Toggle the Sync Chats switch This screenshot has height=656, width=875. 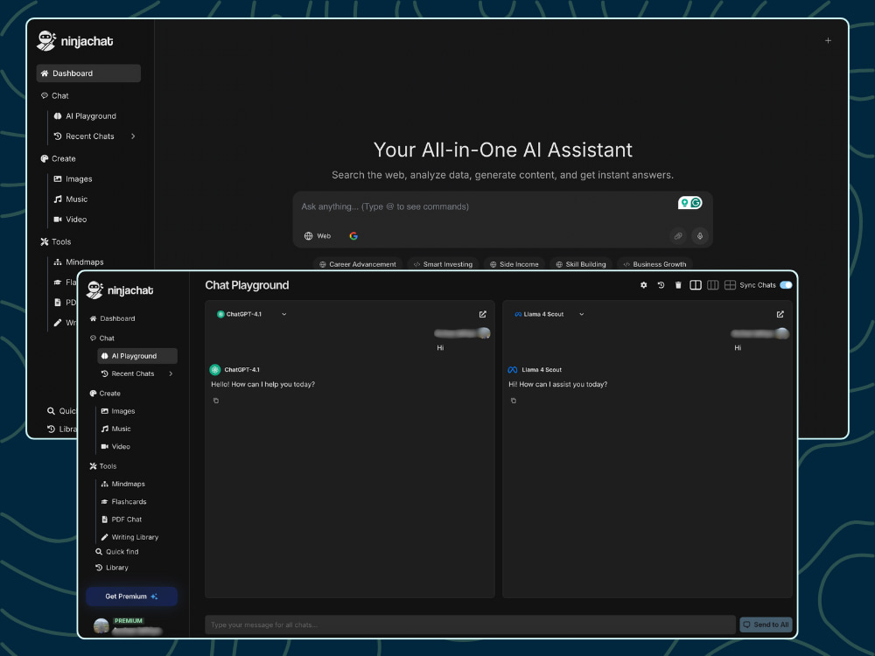click(786, 285)
